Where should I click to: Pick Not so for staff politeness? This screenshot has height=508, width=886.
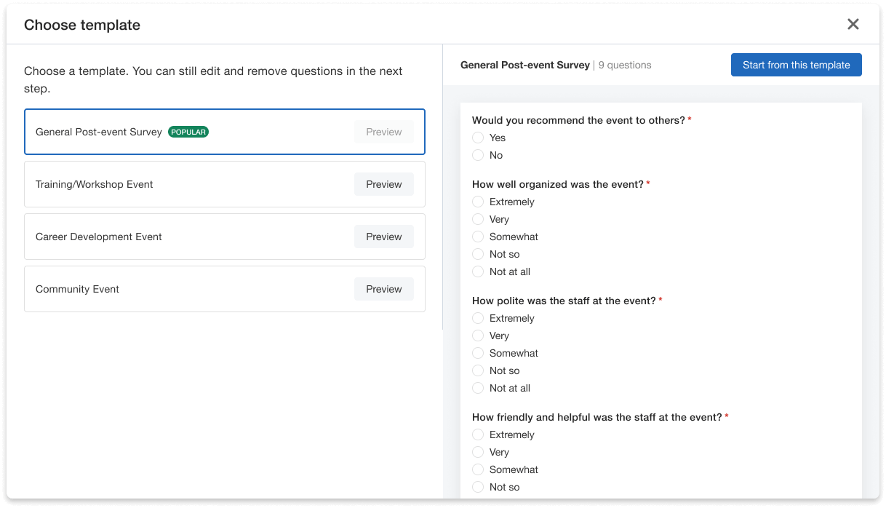pyautogui.click(x=478, y=370)
